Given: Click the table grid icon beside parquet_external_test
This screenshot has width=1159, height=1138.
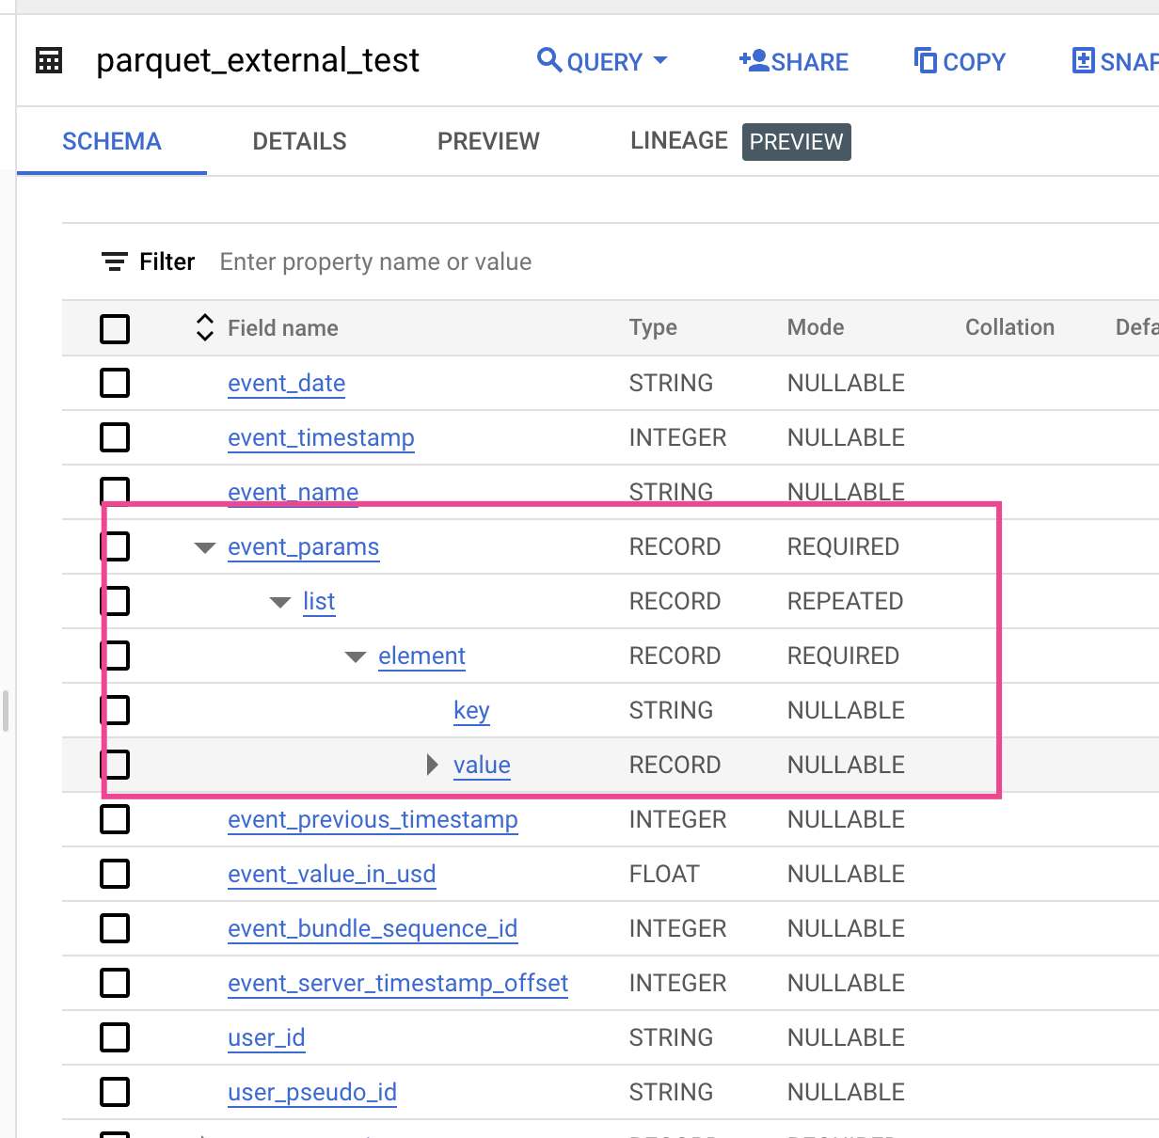Looking at the screenshot, I should coord(49,61).
